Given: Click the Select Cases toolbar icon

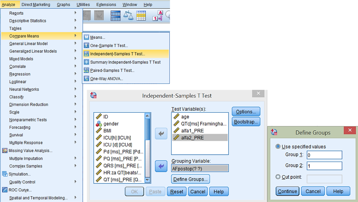Looking at the screenshot, I should pos(141,16).
